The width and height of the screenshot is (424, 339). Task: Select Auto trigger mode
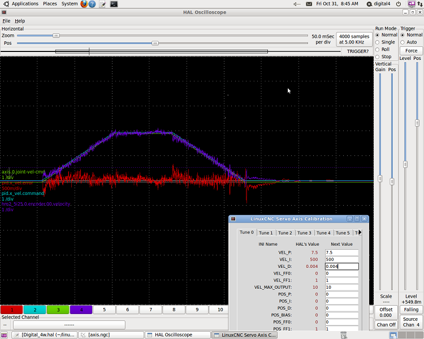click(403, 42)
